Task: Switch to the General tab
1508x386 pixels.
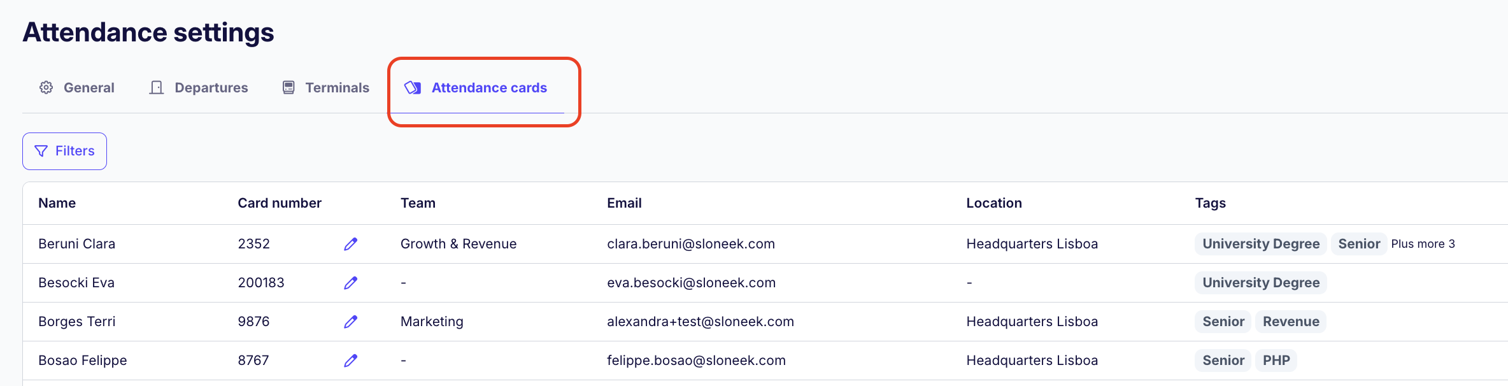Action: (89, 88)
